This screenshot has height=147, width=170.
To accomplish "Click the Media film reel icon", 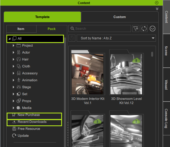I will tap(19, 108).
